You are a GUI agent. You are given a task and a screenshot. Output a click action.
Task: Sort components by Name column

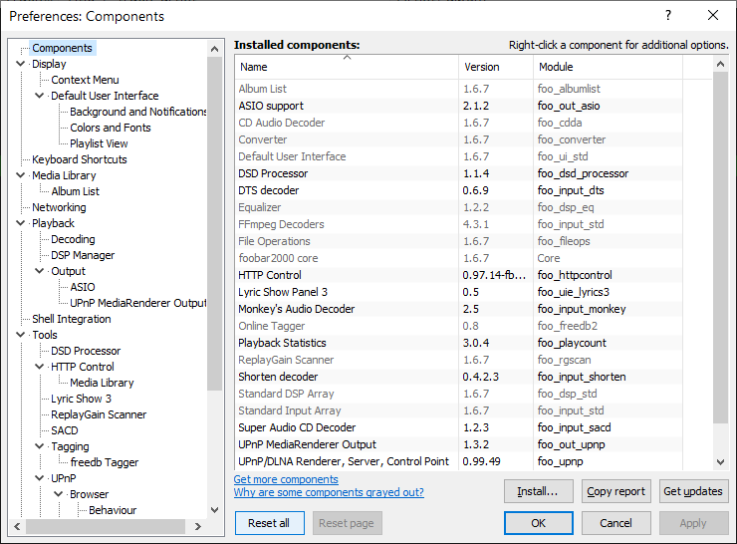click(x=347, y=67)
